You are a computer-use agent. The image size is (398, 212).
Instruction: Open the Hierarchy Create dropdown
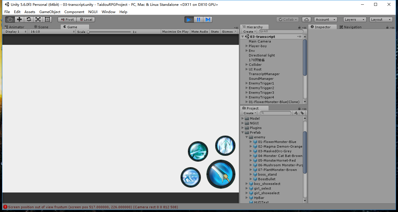pos(250,31)
